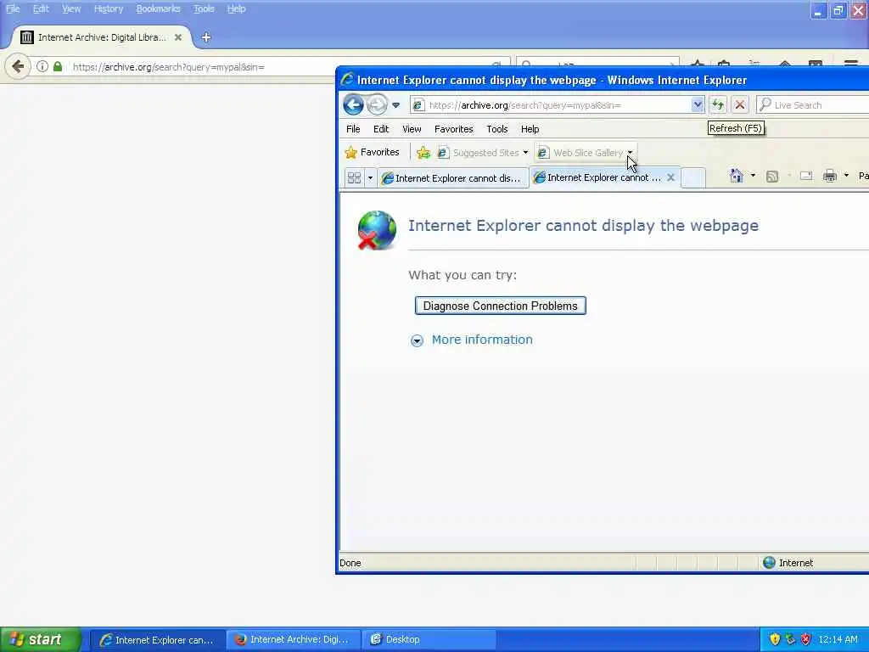Open the Internet Explorer Tools menu
This screenshot has width=869, height=652.
point(497,129)
